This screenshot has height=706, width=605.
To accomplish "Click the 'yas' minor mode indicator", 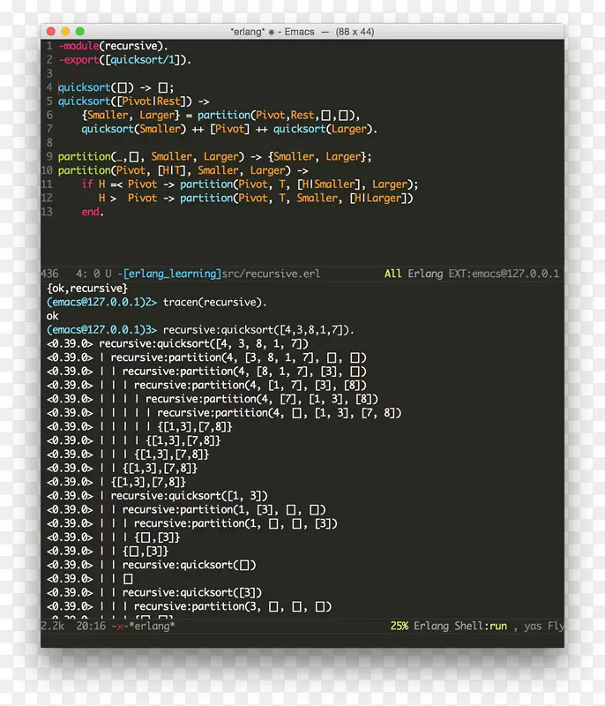I will 532,626.
